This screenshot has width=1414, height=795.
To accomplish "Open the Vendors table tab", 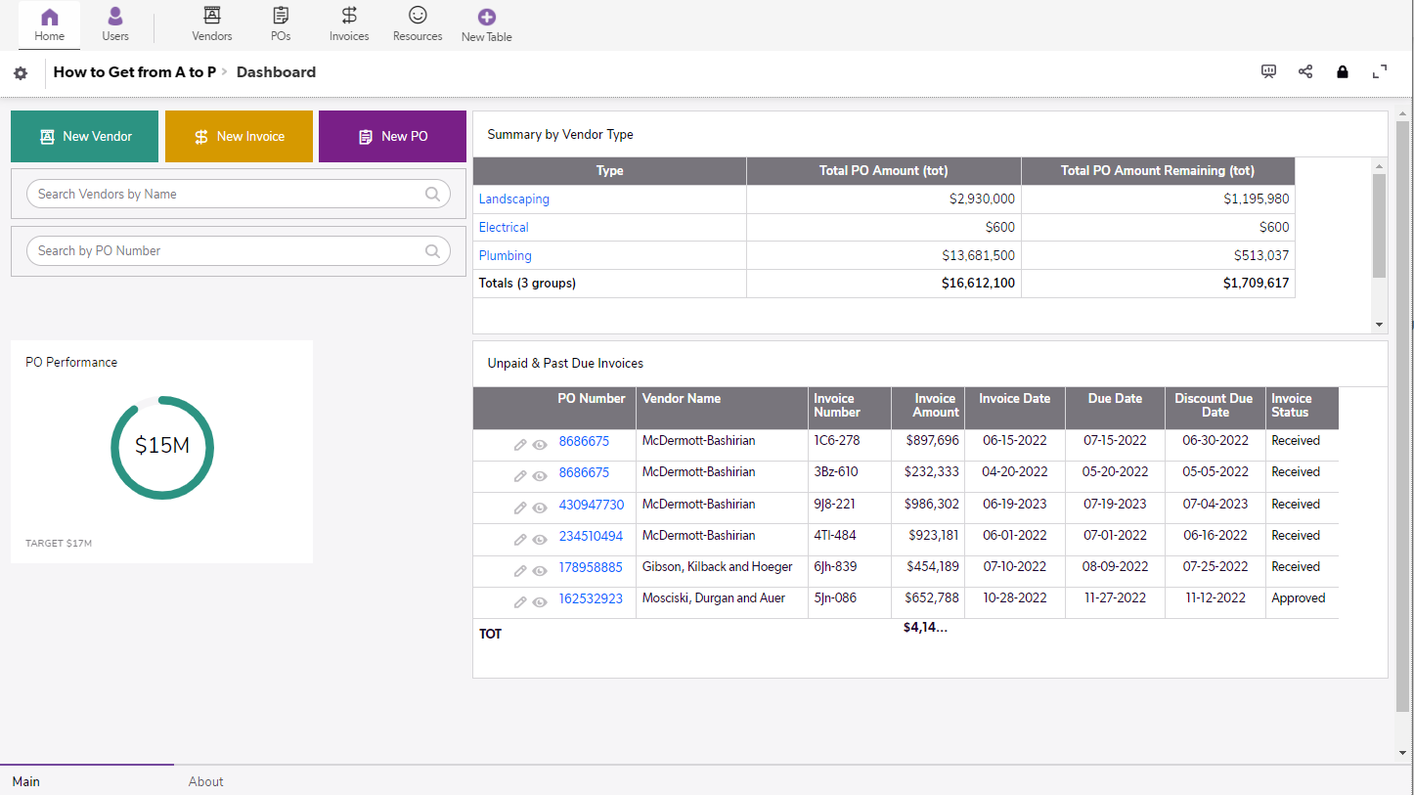I will pos(212,24).
